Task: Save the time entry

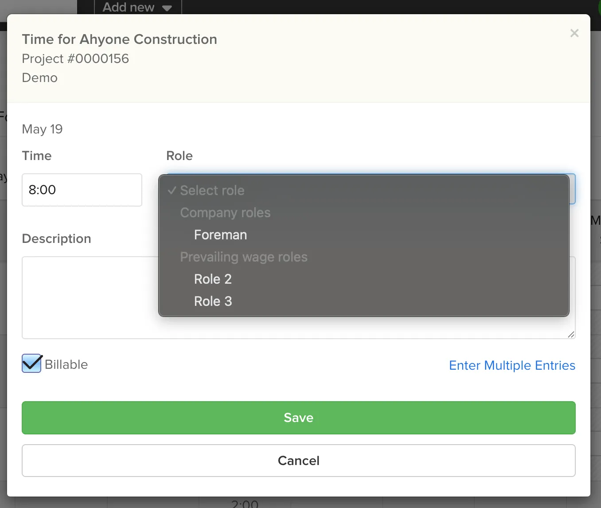Action: 298,418
